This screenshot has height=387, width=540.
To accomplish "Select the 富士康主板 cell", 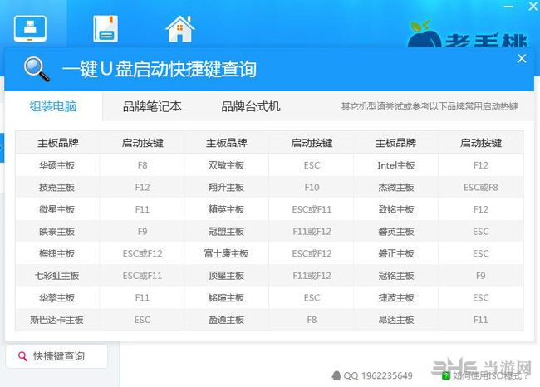I will [226, 253].
